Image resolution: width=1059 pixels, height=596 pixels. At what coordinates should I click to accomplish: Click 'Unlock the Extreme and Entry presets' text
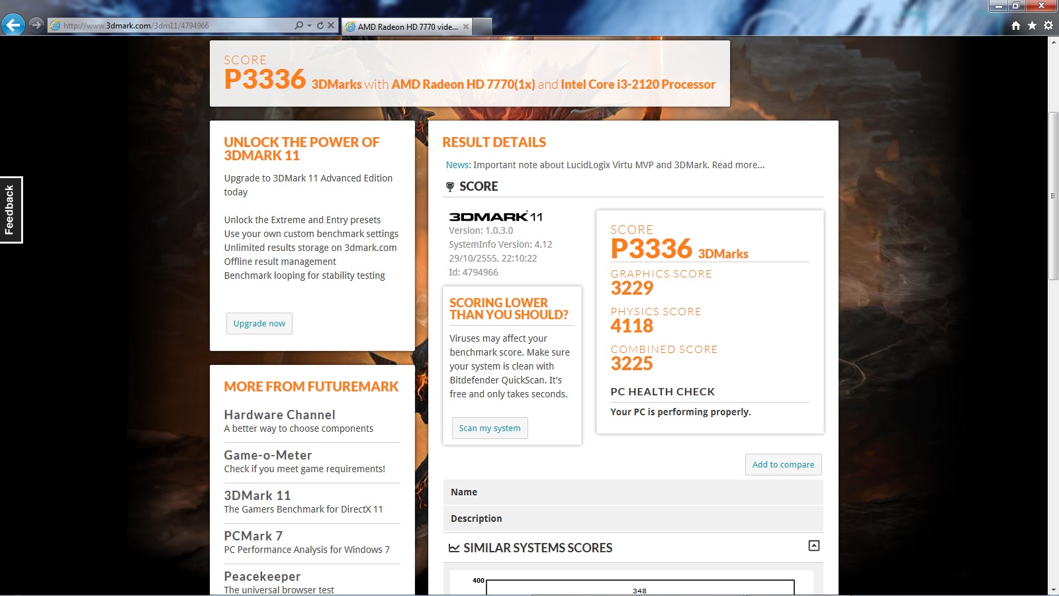click(302, 220)
